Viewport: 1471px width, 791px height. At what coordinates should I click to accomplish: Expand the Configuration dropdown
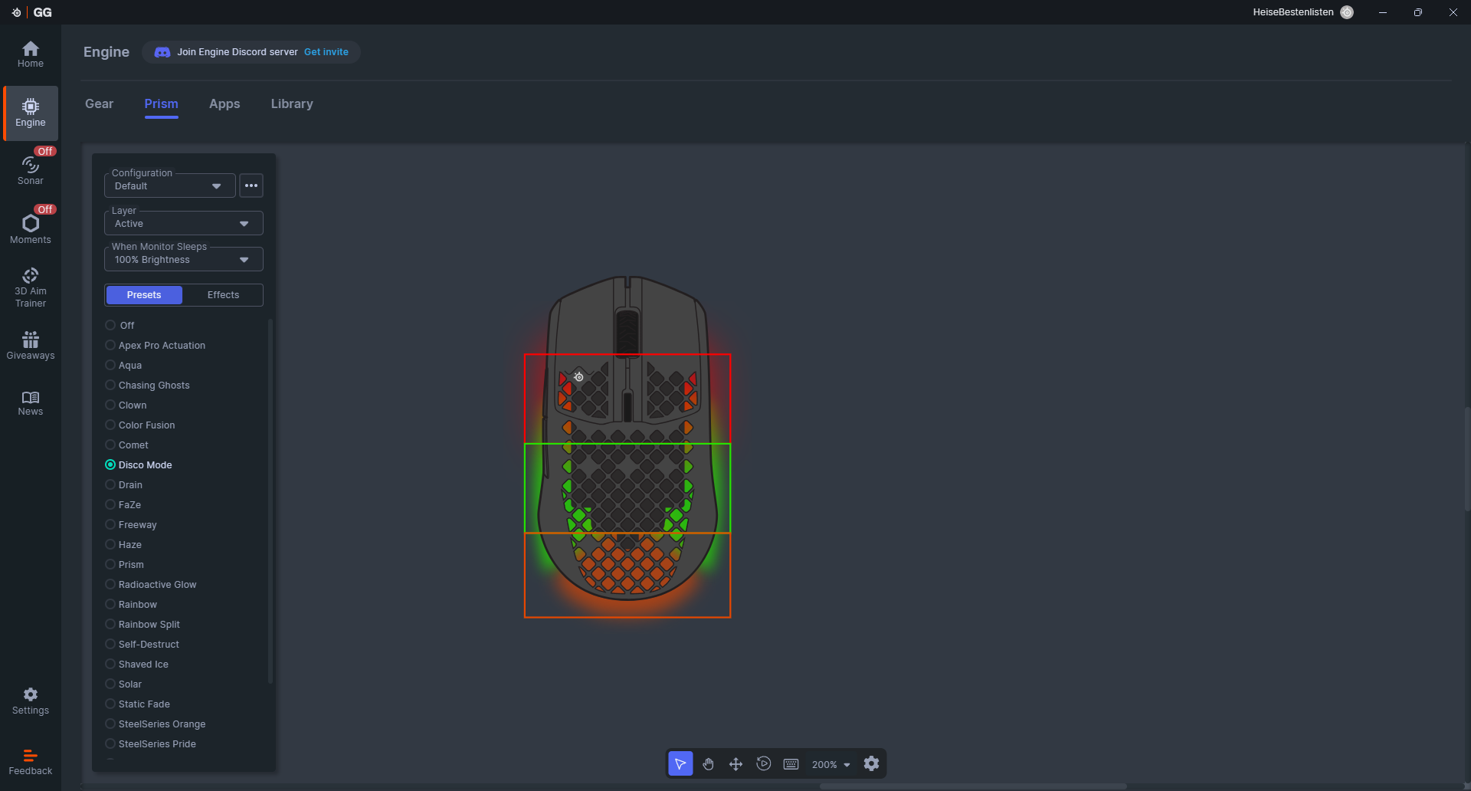169,186
